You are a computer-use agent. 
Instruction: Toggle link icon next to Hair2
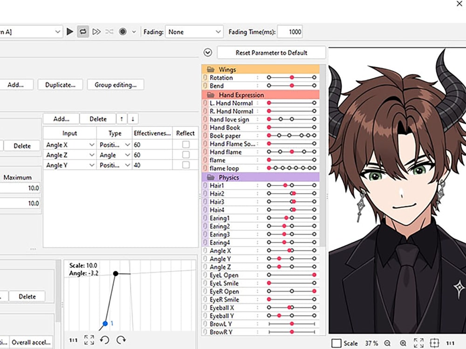[205, 194]
